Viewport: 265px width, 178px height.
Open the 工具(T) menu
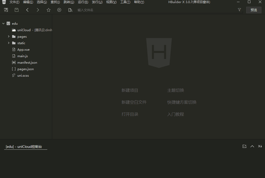point(125,2)
